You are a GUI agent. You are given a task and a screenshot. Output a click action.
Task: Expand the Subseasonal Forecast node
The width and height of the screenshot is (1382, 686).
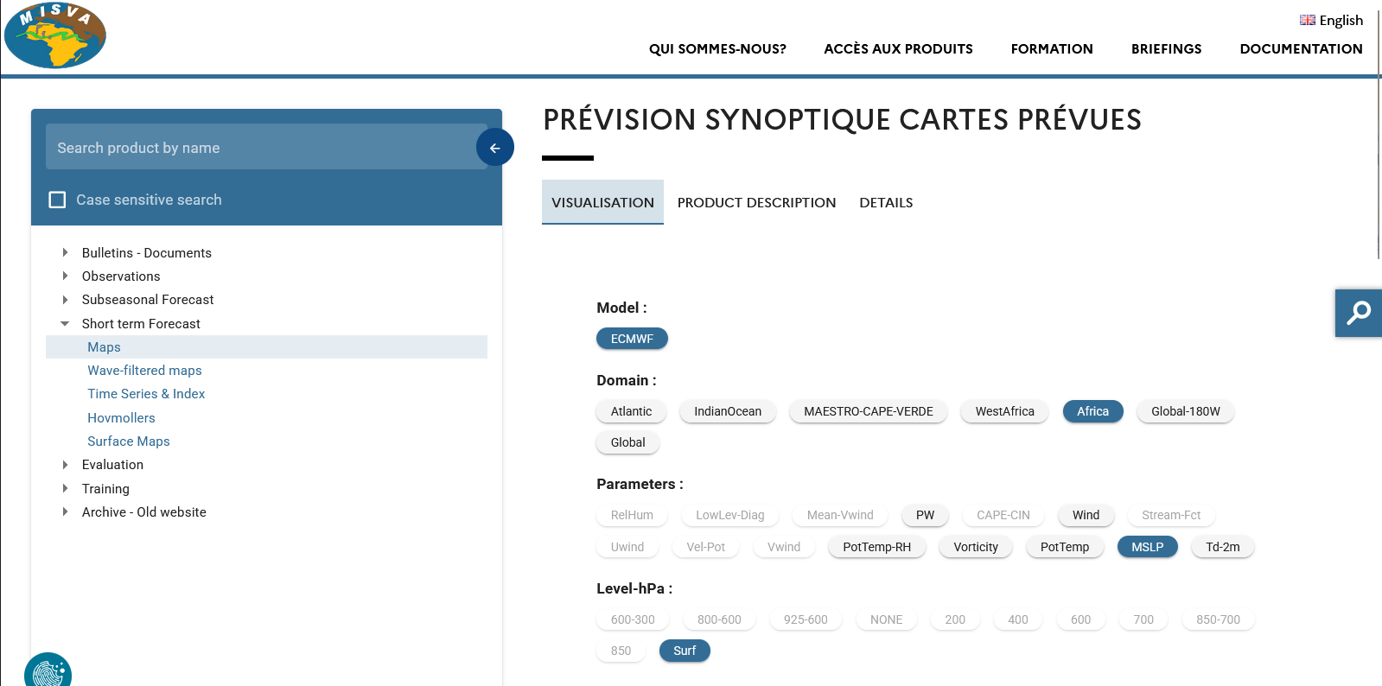click(65, 299)
